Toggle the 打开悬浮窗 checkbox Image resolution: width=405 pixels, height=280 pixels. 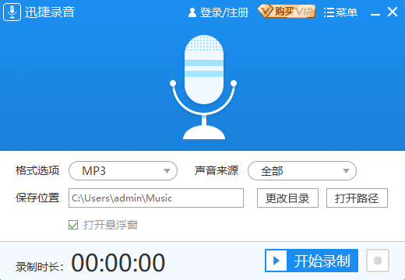pos(73,225)
